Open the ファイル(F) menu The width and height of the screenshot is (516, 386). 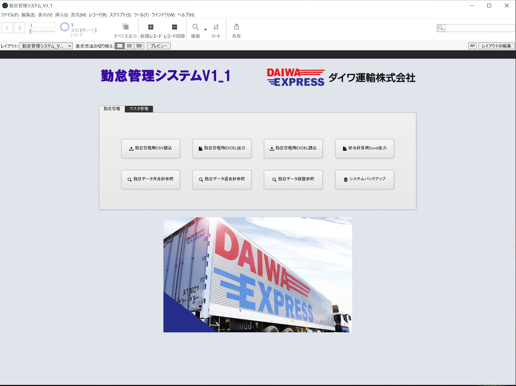coord(10,15)
